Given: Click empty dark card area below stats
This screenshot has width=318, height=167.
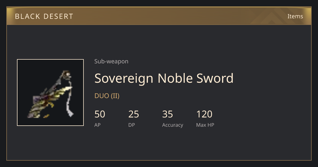Looking at the screenshot, I should point(159,144).
